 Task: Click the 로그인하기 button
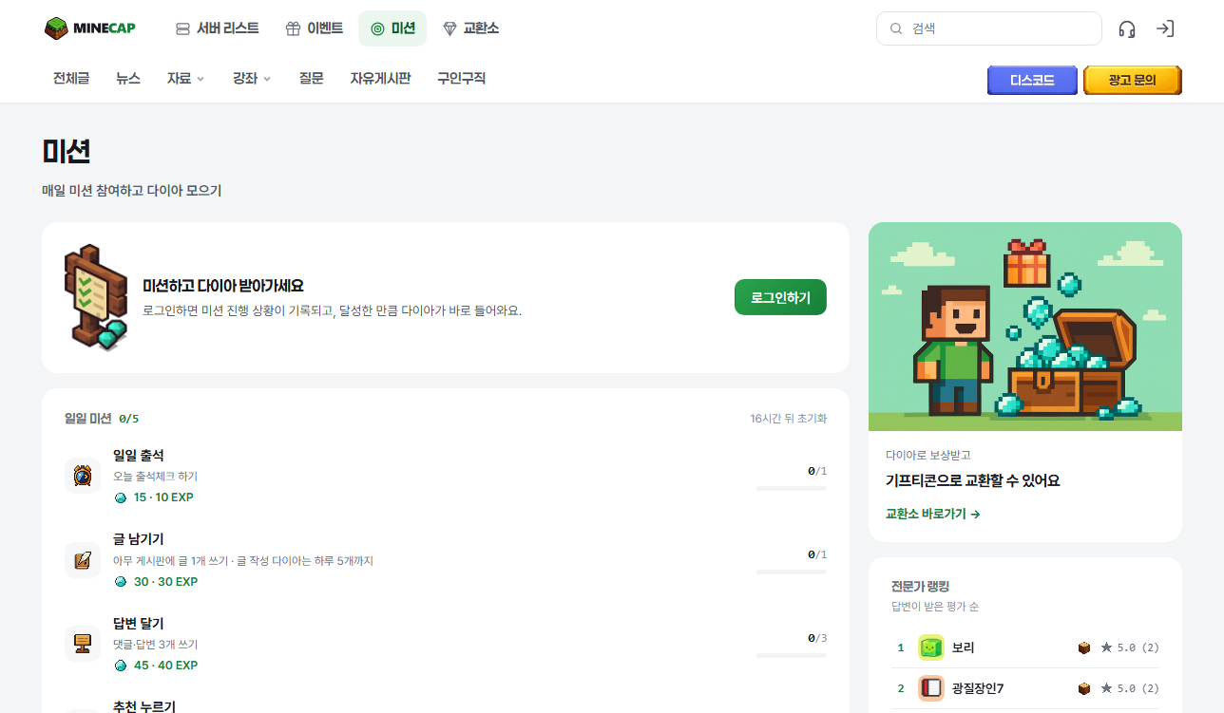pyautogui.click(x=780, y=297)
